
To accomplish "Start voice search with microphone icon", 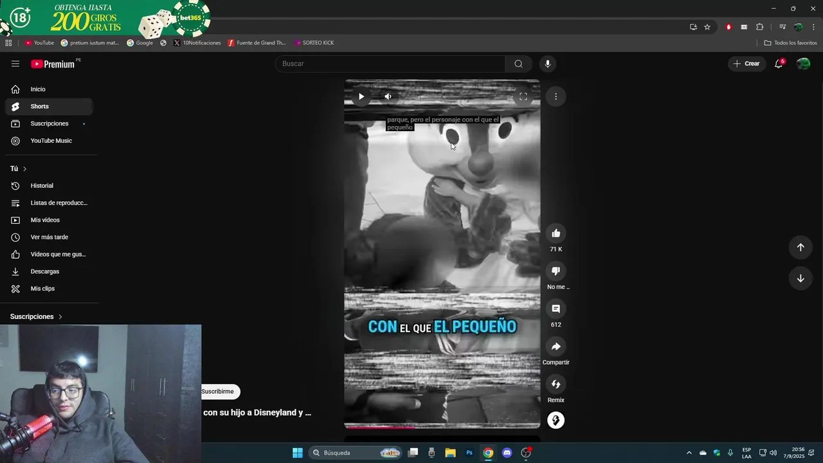I will [547, 64].
